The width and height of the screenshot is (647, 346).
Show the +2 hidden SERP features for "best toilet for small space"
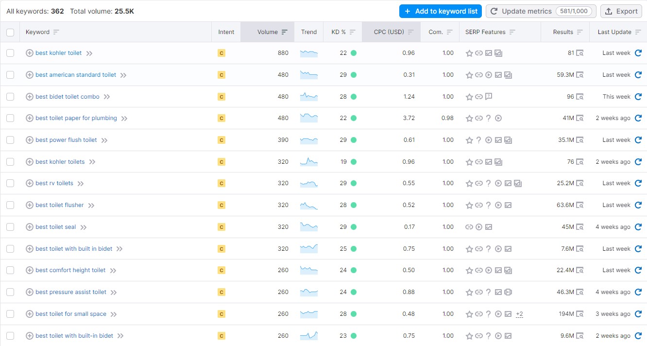519,314
